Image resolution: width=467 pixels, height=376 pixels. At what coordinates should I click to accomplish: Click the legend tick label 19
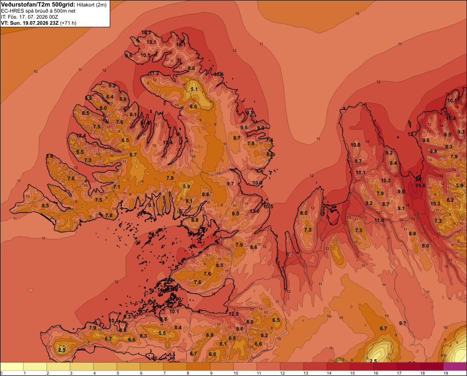point(446,373)
